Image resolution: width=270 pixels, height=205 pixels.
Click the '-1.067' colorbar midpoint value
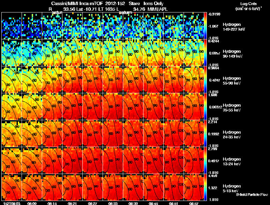[213, 26]
